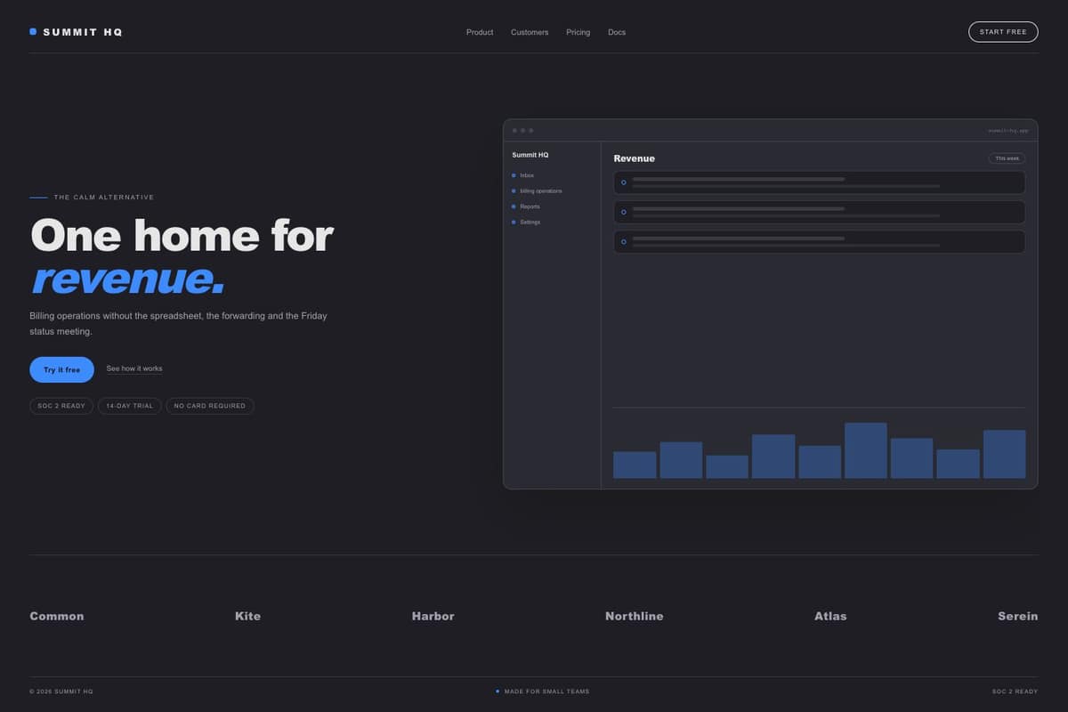1068x712 pixels.
Task: Click the Start Free button
Action: point(1003,32)
